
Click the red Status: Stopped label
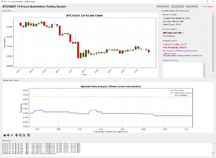[x=208, y=6]
